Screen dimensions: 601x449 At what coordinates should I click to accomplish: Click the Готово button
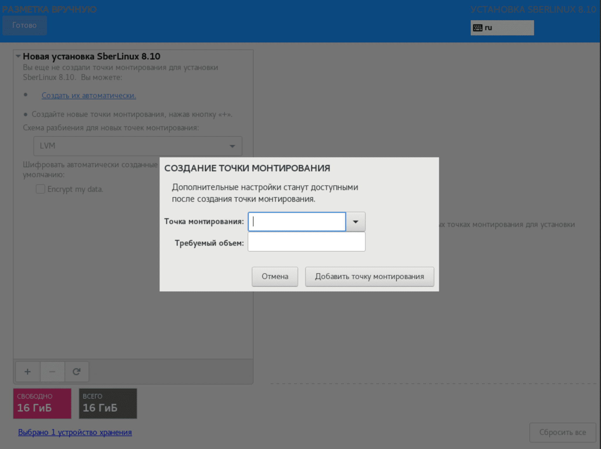pos(24,25)
